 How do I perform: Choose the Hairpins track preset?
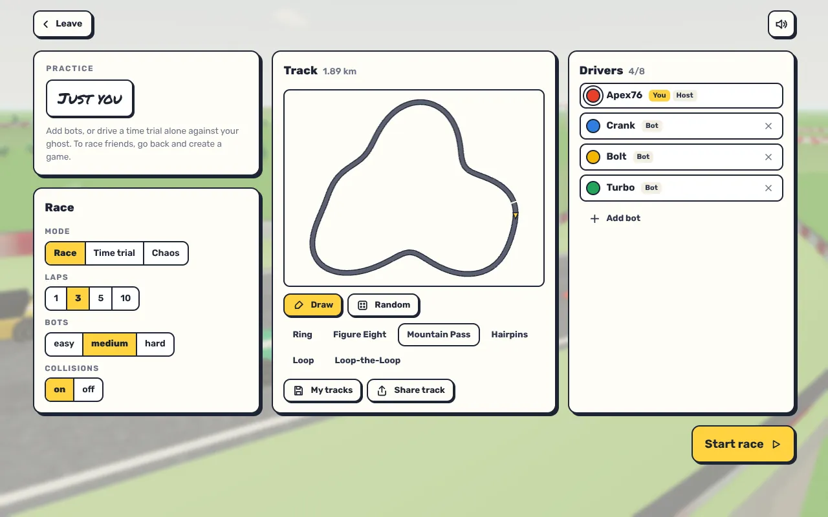pyautogui.click(x=510, y=335)
